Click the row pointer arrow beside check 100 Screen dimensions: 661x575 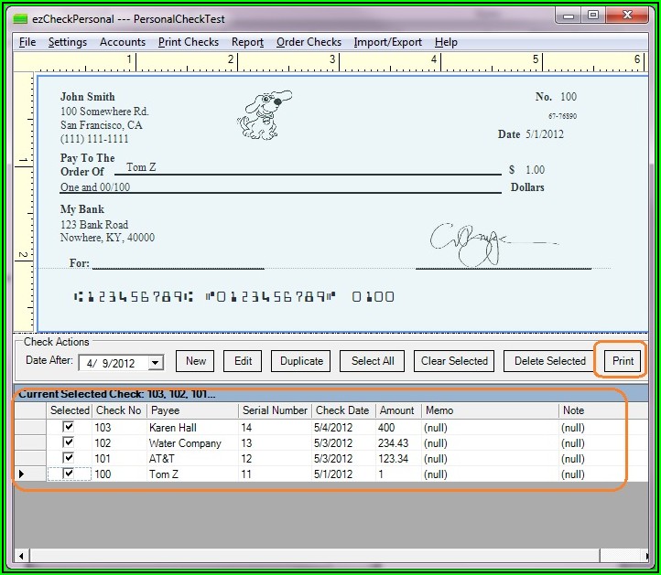click(21, 474)
